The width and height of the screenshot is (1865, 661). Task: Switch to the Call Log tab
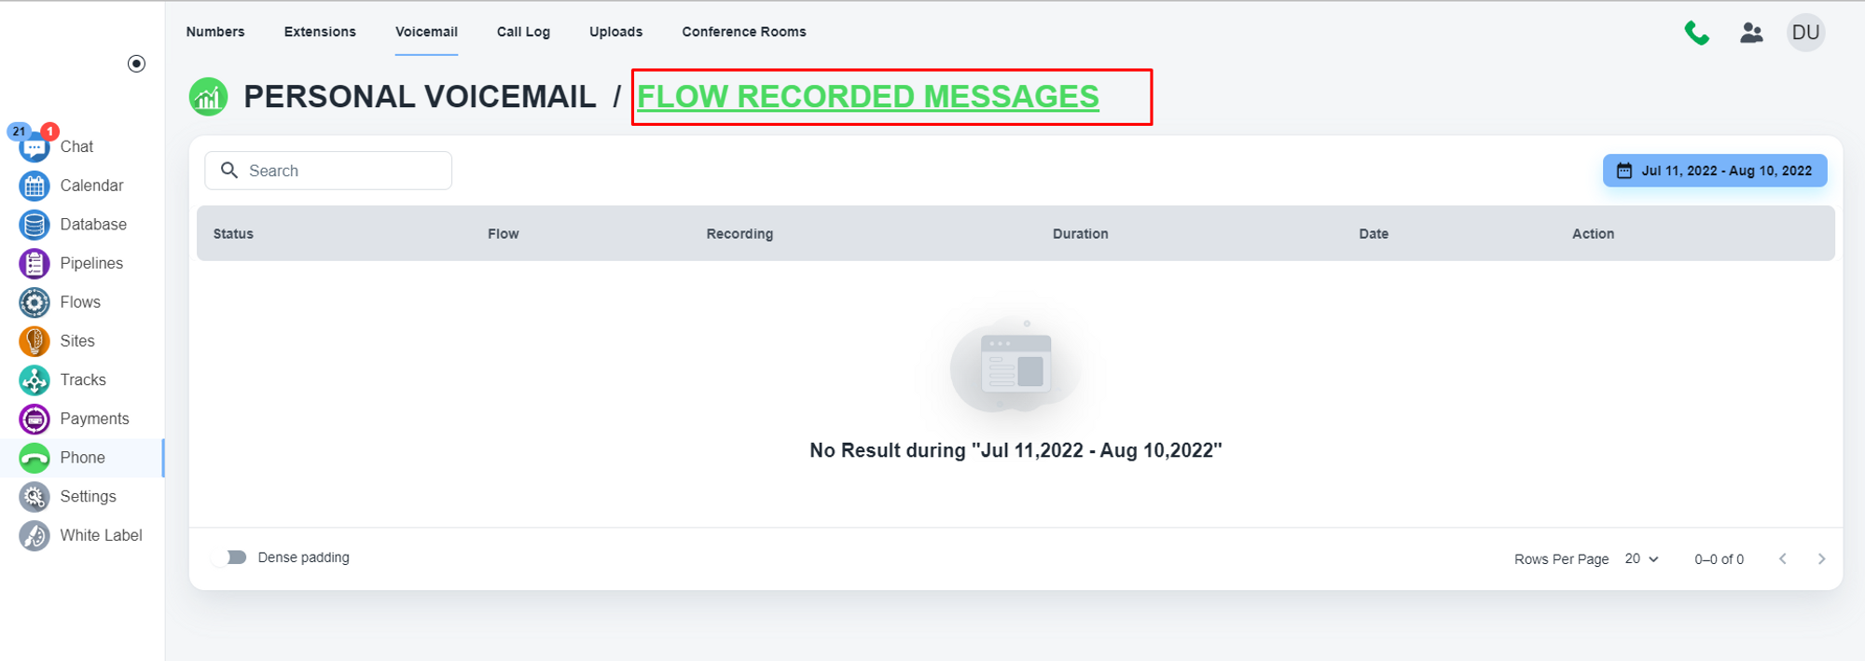(523, 32)
